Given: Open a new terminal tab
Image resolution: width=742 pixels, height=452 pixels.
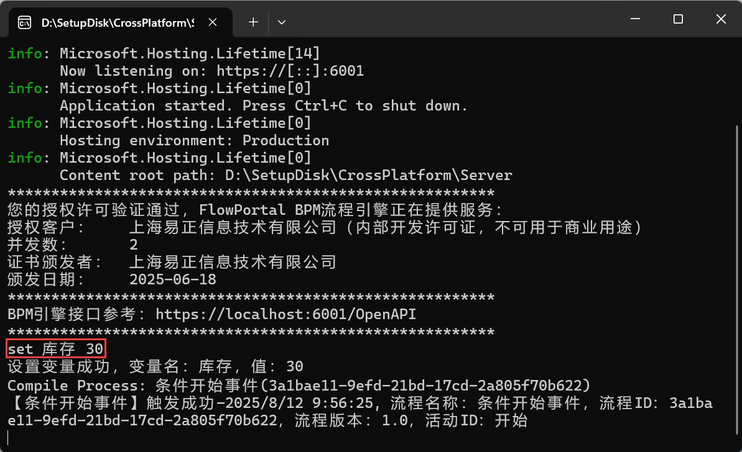Looking at the screenshot, I should [x=253, y=21].
